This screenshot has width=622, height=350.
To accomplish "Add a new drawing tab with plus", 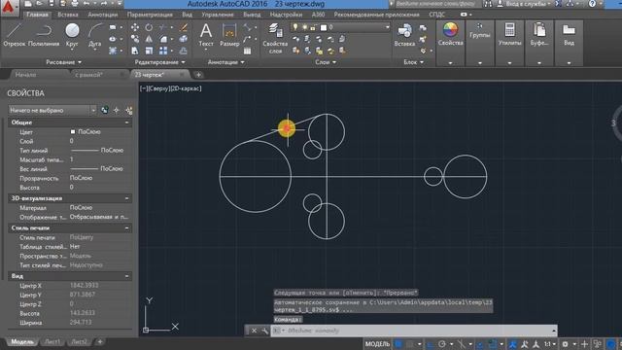I will [198, 75].
